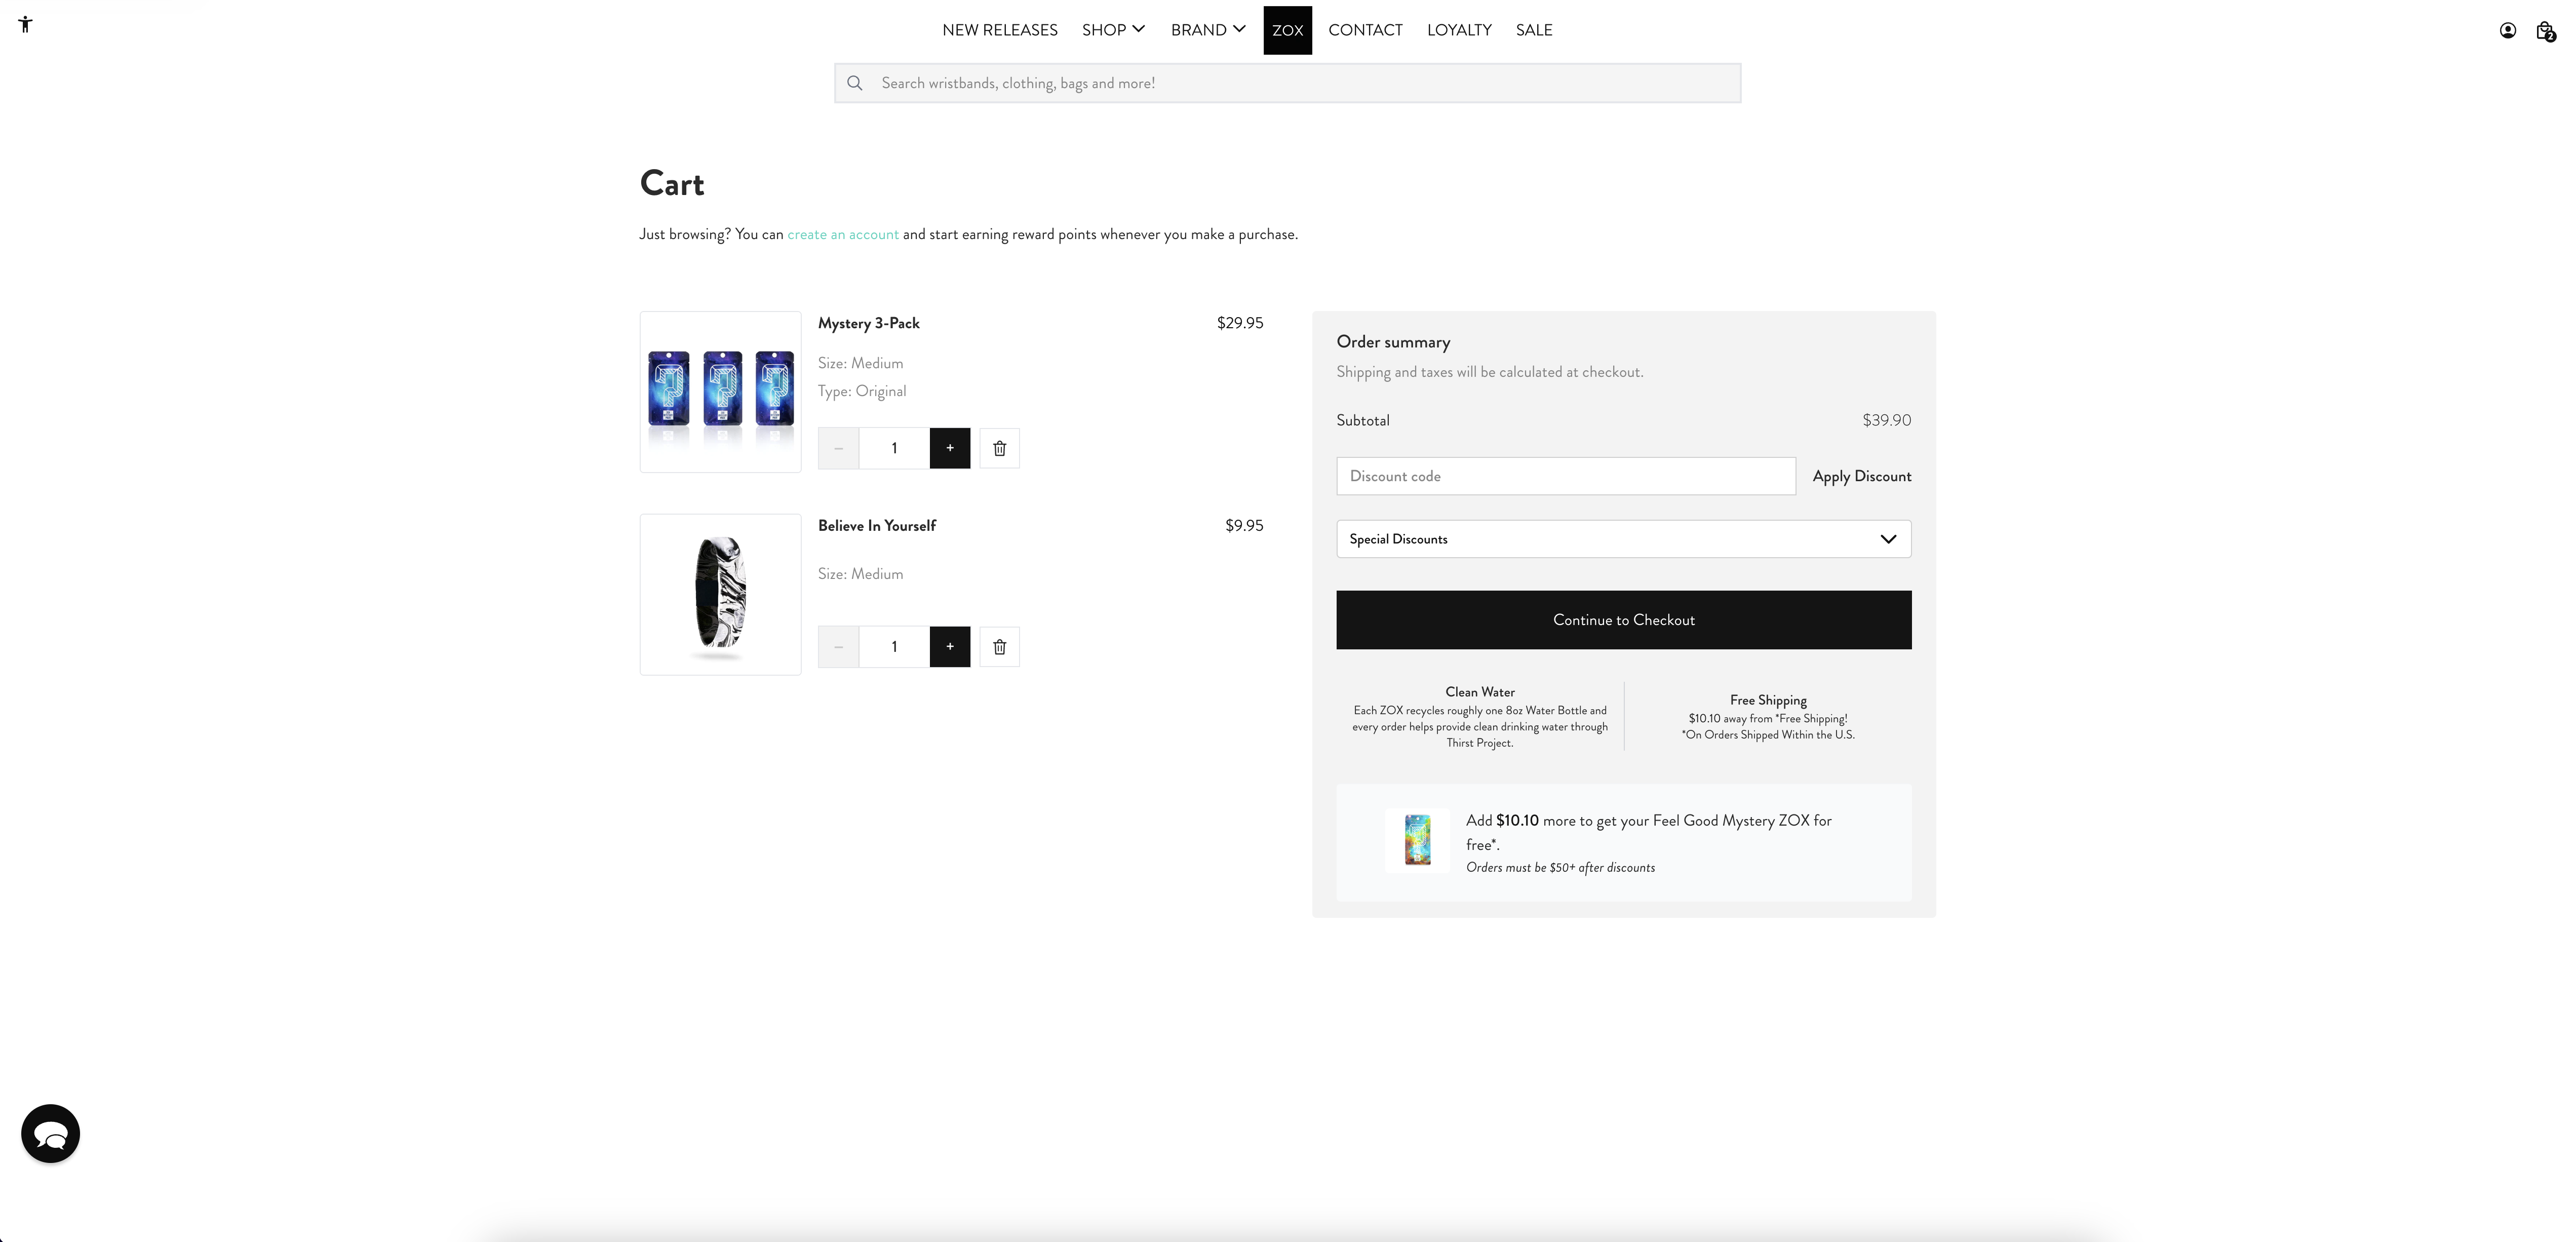The height and width of the screenshot is (1242, 2576).
Task: Open the CONTACT page
Action: tap(1365, 30)
